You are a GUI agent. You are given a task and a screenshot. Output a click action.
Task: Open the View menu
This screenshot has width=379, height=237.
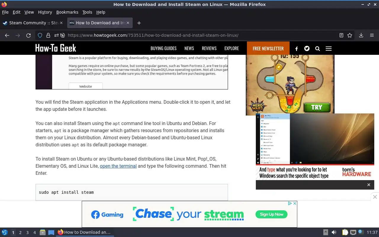(x=29, y=12)
